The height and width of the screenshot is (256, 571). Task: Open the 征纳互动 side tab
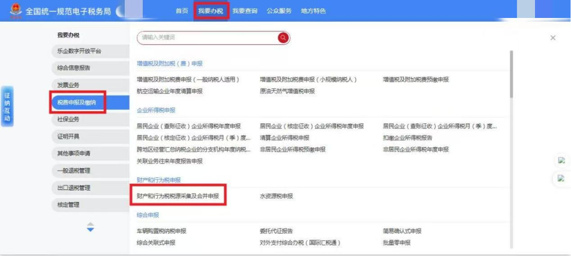tap(7, 106)
